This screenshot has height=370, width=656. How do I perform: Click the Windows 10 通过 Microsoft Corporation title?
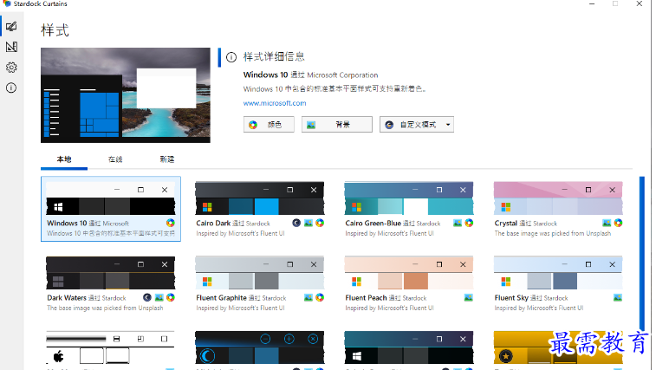310,75
